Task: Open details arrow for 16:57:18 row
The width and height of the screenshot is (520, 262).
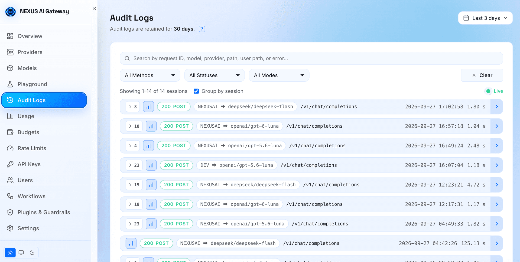Action: click(497, 126)
